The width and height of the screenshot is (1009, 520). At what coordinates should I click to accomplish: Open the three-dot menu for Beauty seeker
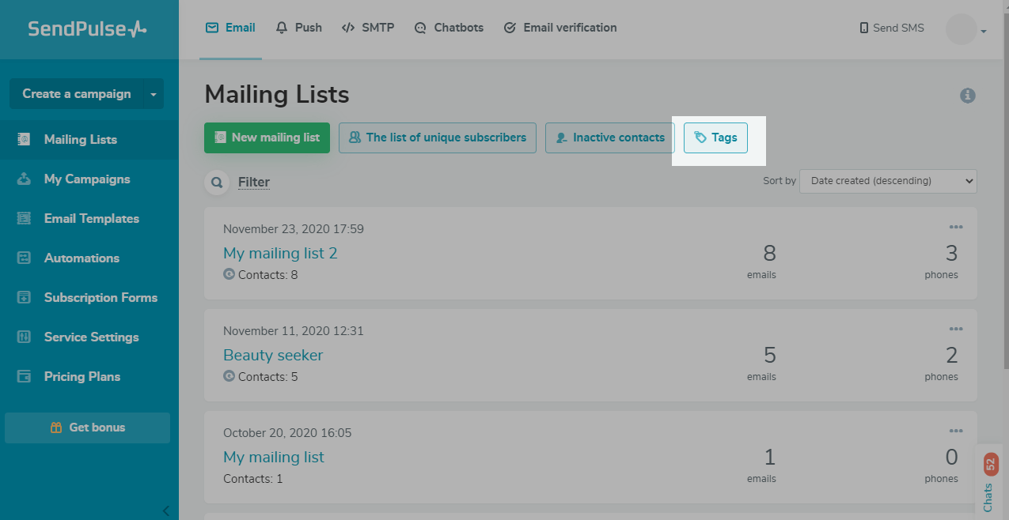point(956,330)
